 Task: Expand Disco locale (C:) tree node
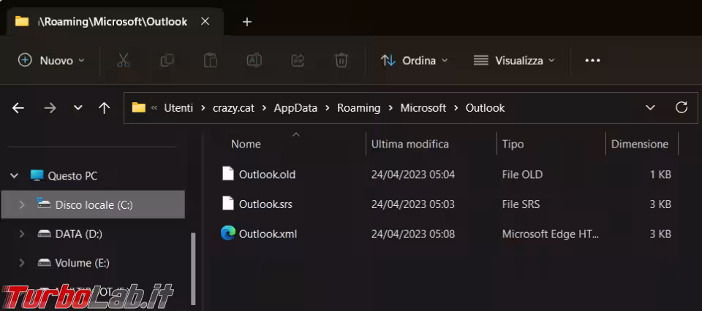pyautogui.click(x=21, y=204)
